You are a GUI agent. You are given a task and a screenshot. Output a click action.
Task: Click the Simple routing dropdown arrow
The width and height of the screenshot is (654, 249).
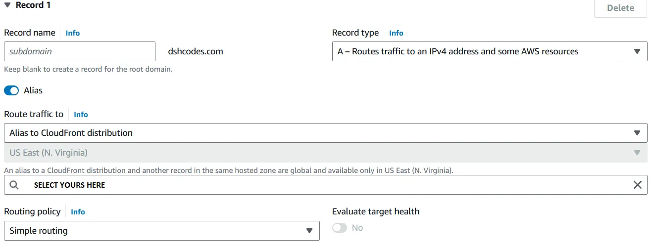(309, 231)
